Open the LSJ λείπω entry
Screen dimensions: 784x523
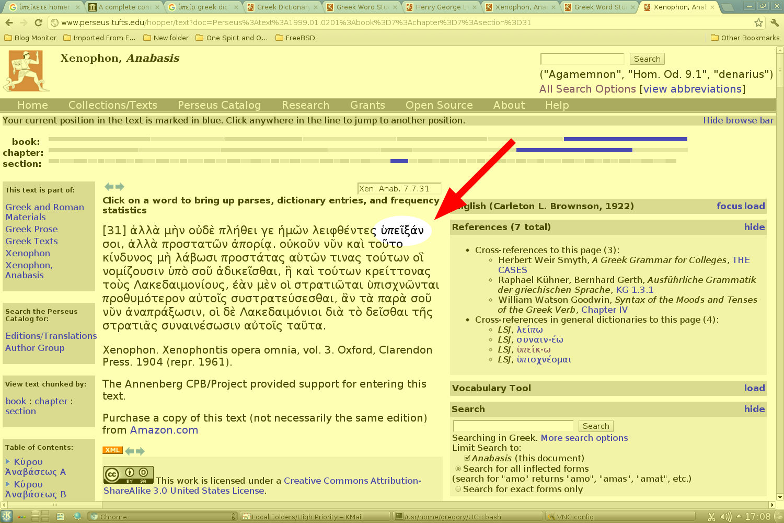point(530,329)
